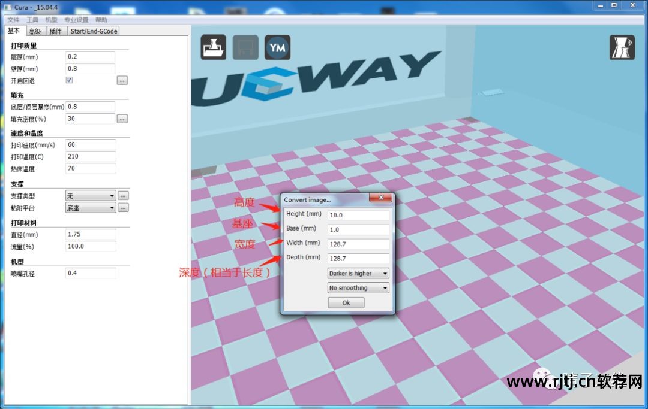Click the greyed-out save toolpath icon
The image size is (648, 409).
tap(245, 47)
